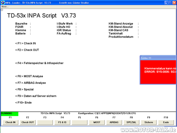The image size is (177, 133).
Task: Open the About... menu
Action: [x=5, y=7]
